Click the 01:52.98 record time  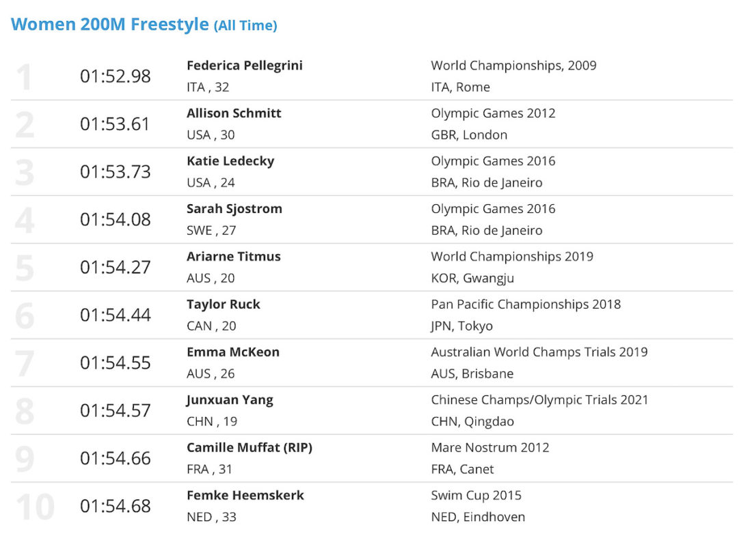click(115, 76)
